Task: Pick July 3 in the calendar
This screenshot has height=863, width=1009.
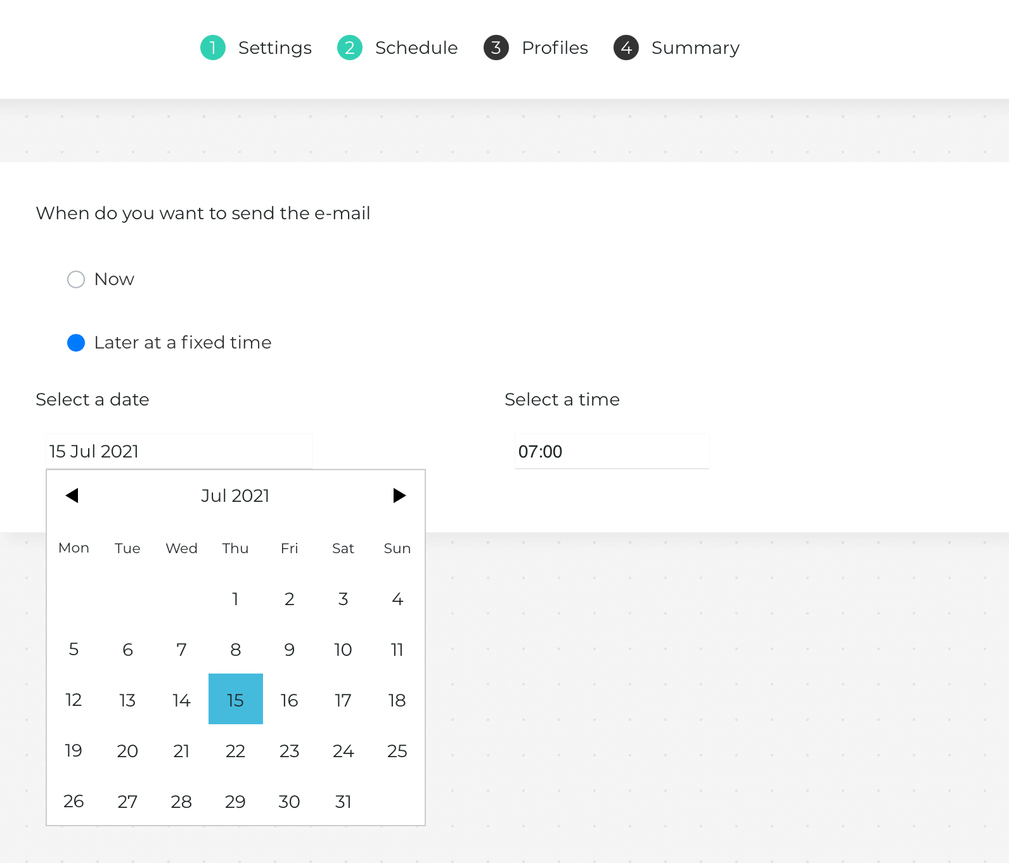Action: tap(343, 599)
